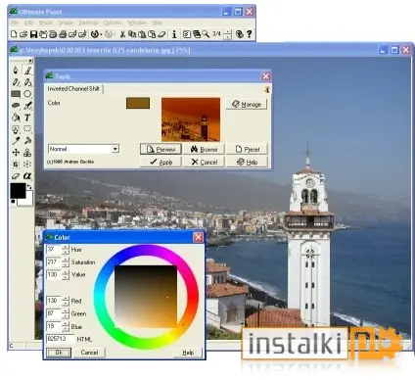Close the Tools dialog window

click(x=266, y=76)
